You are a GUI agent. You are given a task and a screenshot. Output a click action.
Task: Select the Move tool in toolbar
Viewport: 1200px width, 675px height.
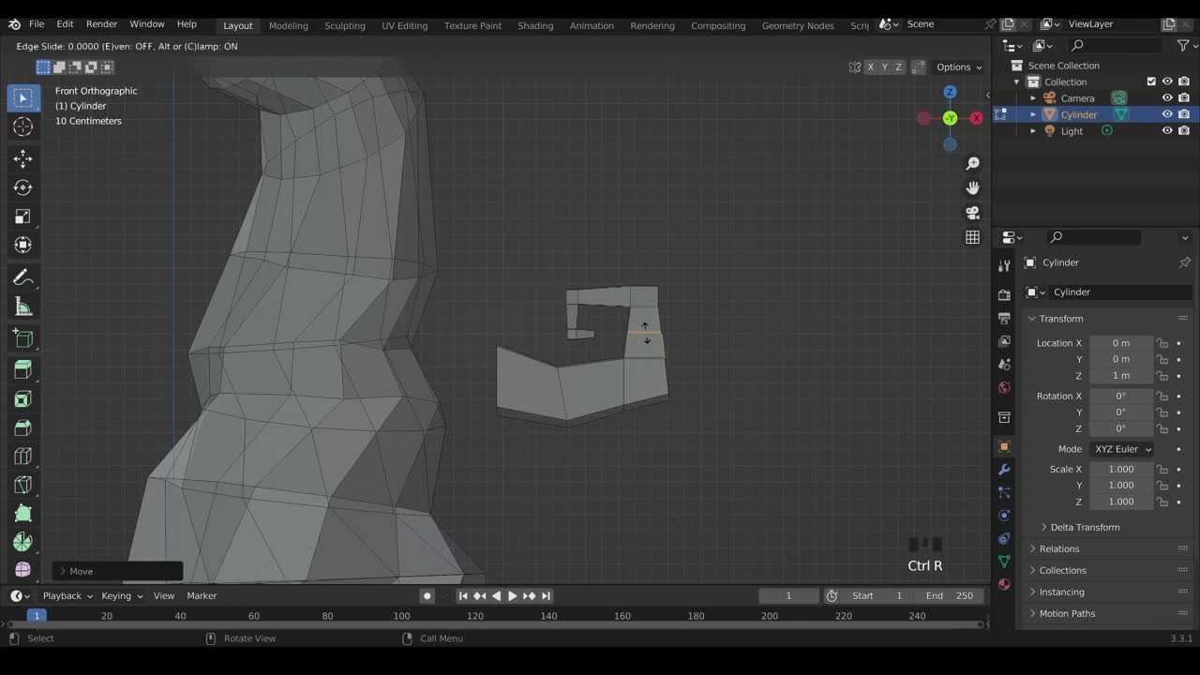[x=23, y=158]
